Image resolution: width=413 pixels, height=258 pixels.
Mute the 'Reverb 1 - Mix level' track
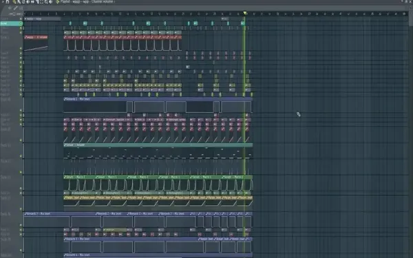coord(21,110)
